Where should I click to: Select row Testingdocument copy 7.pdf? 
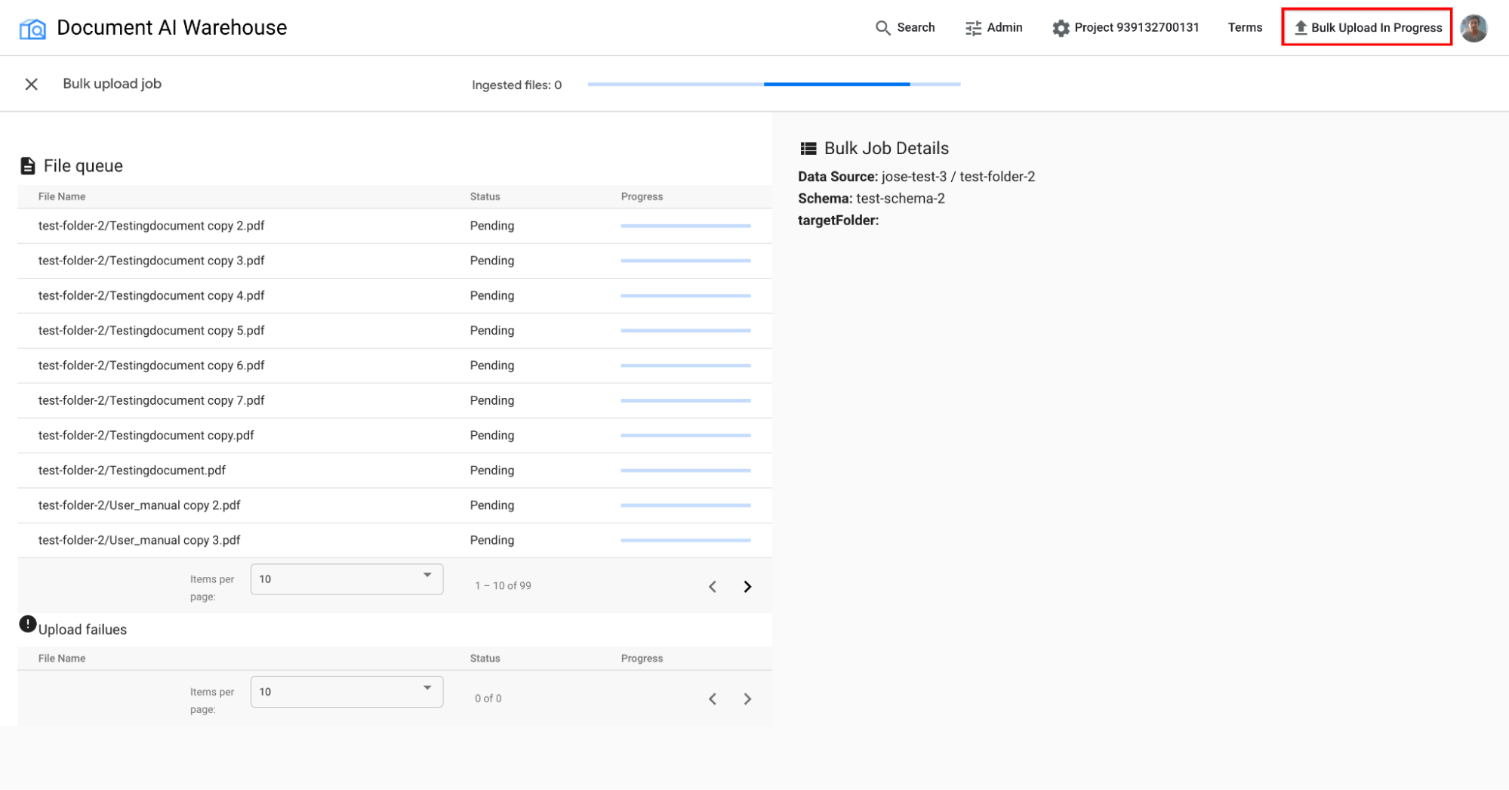[x=394, y=400]
